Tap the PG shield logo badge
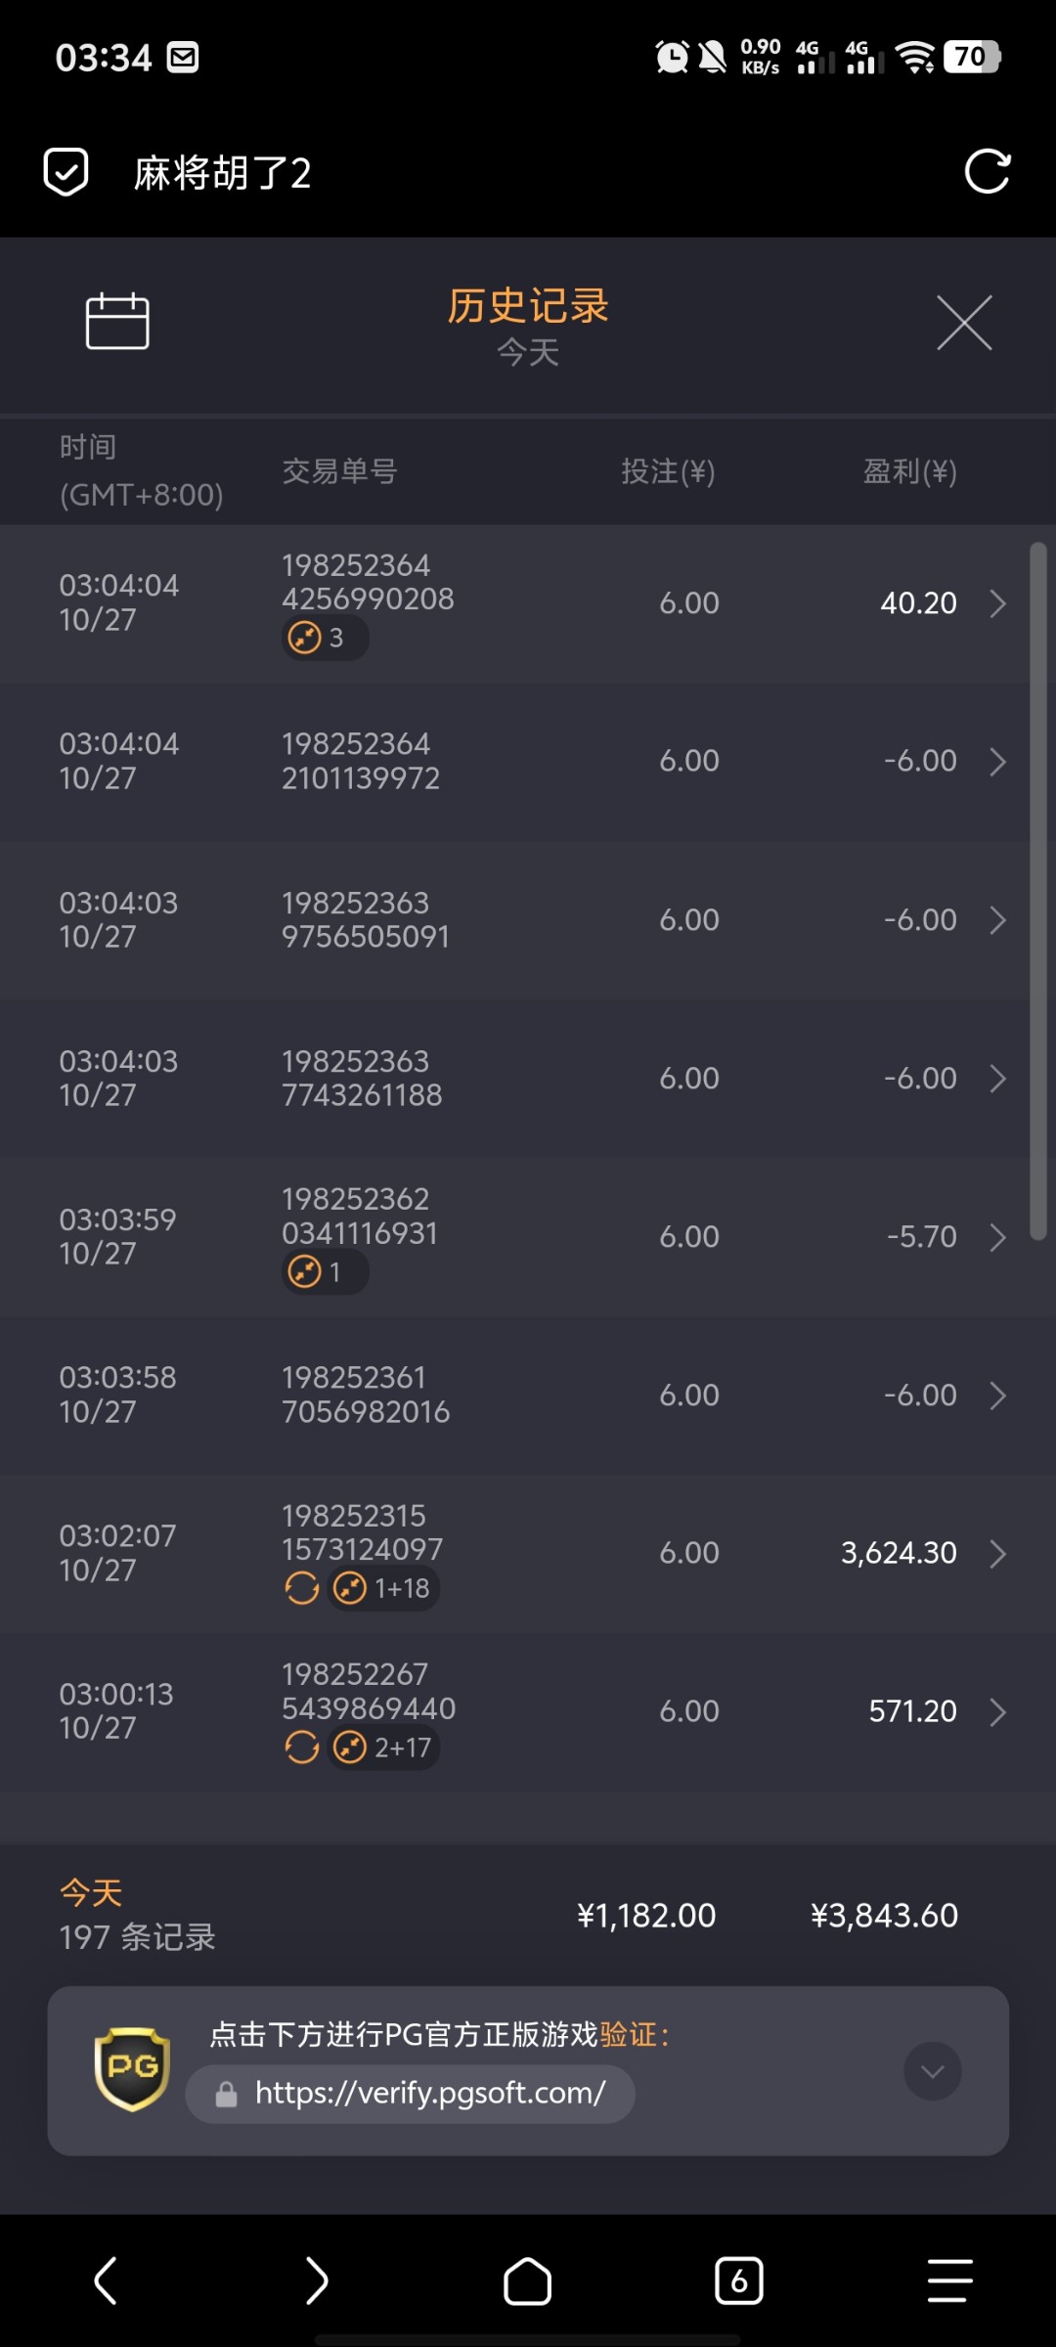This screenshot has height=2347, width=1056. pyautogui.click(x=132, y=2067)
